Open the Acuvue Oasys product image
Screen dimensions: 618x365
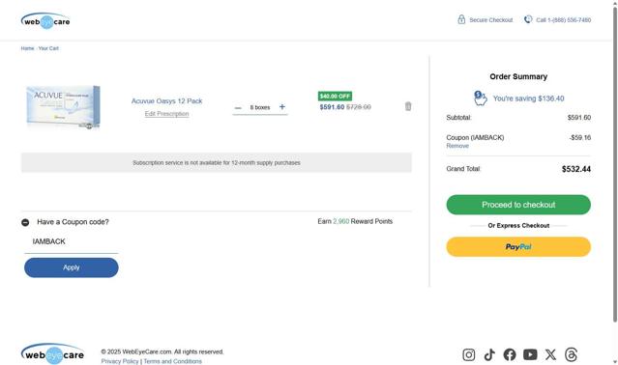[63, 107]
